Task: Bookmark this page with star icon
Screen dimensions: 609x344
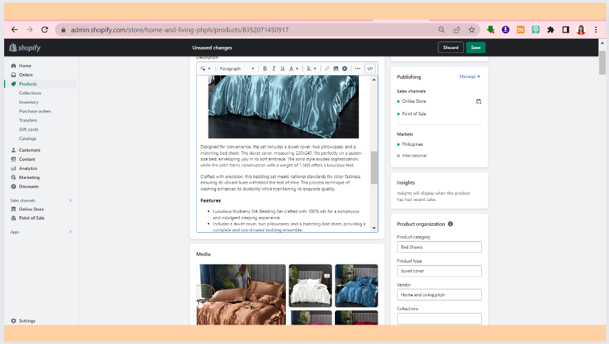Action: (x=472, y=30)
